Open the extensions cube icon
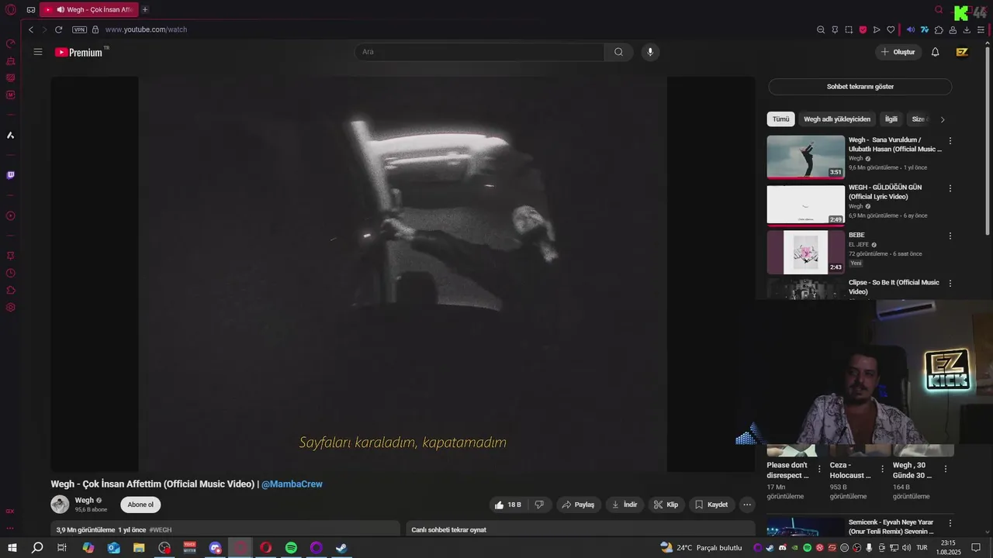 (939, 29)
